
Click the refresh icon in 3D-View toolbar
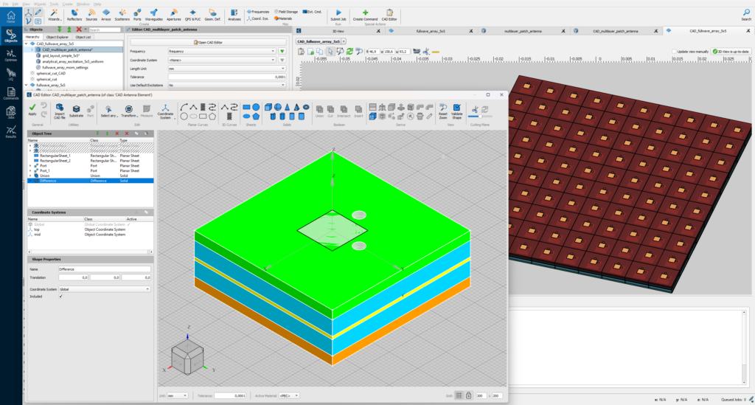click(x=349, y=51)
